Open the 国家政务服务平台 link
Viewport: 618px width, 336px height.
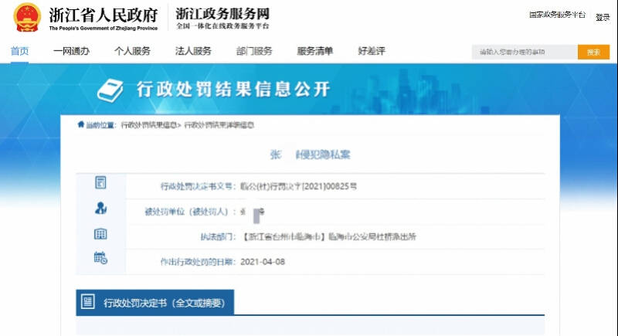(557, 15)
